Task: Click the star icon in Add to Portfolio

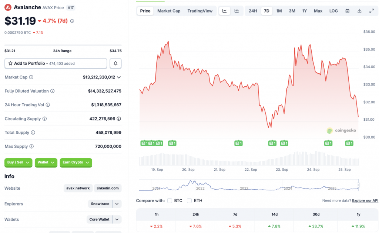Action: [10, 63]
